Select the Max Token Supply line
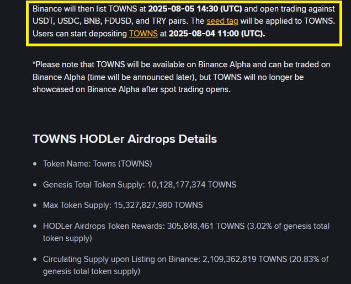This screenshot has height=284, width=351. point(123,205)
